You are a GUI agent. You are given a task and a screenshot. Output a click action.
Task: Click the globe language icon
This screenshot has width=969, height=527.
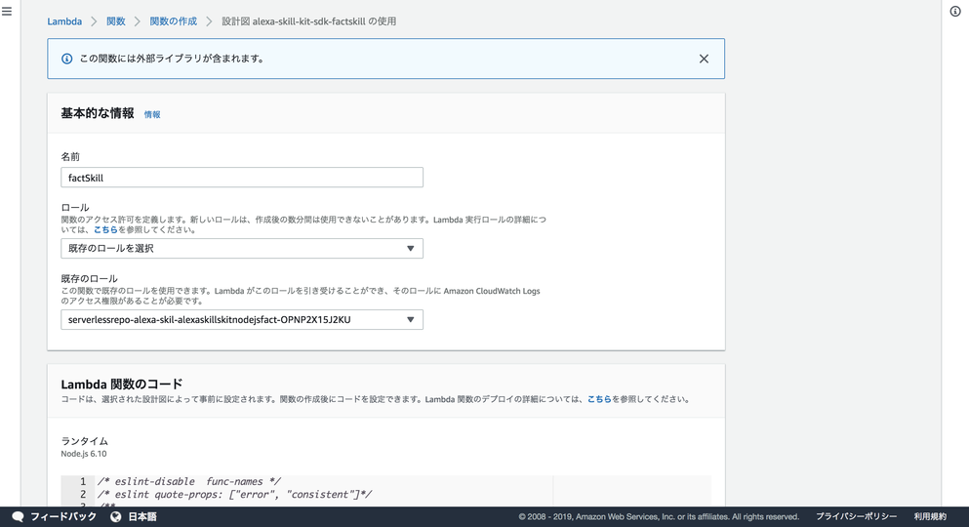(115, 516)
